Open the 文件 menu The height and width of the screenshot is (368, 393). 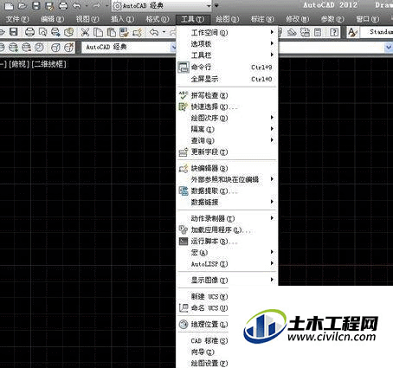(x=17, y=19)
